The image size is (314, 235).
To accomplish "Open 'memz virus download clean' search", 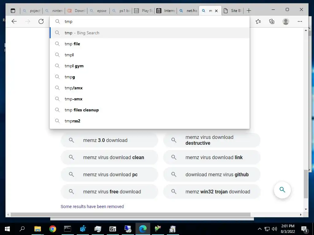I will [x=109, y=157].
